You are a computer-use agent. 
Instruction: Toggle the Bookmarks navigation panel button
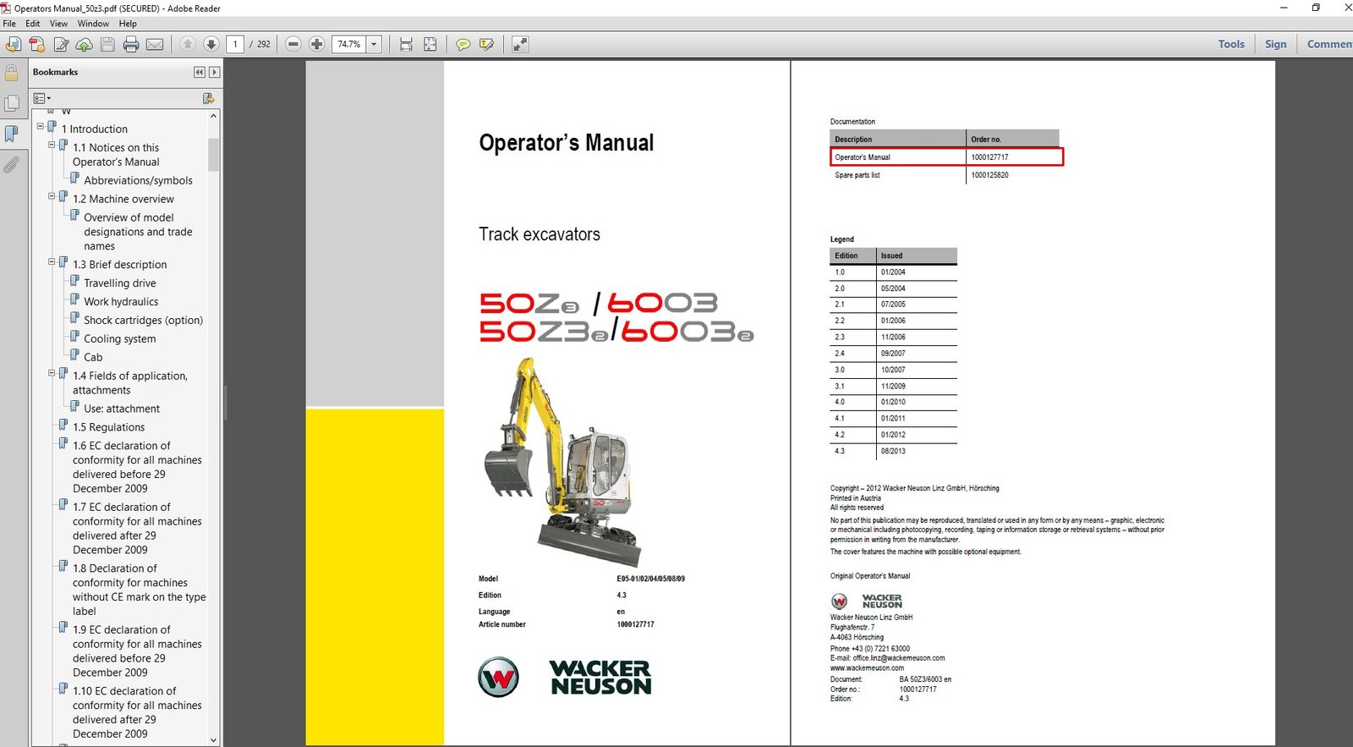click(11, 134)
